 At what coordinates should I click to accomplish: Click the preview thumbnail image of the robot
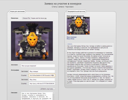(x=78, y=26)
